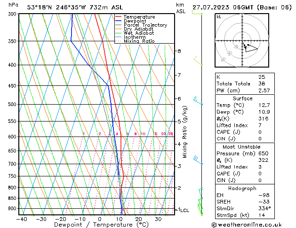
Task: Click the surface Dewp value 10.9
Action: click(264, 112)
